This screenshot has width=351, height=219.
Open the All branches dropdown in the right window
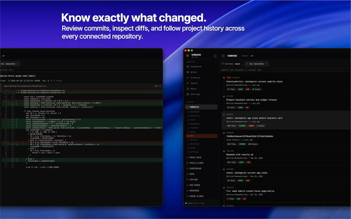[257, 64]
